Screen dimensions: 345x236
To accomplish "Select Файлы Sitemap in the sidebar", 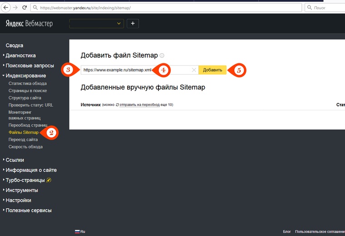I will 24,132.
